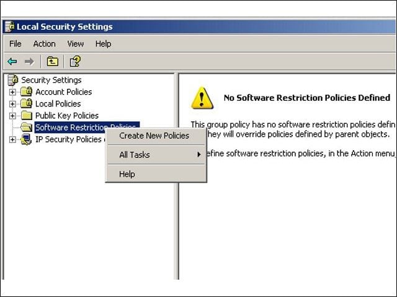Open the Help menu in menu bar
397x297 pixels.
104,44
